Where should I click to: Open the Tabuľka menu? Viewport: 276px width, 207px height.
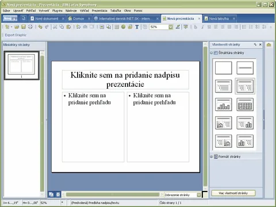(x=116, y=10)
